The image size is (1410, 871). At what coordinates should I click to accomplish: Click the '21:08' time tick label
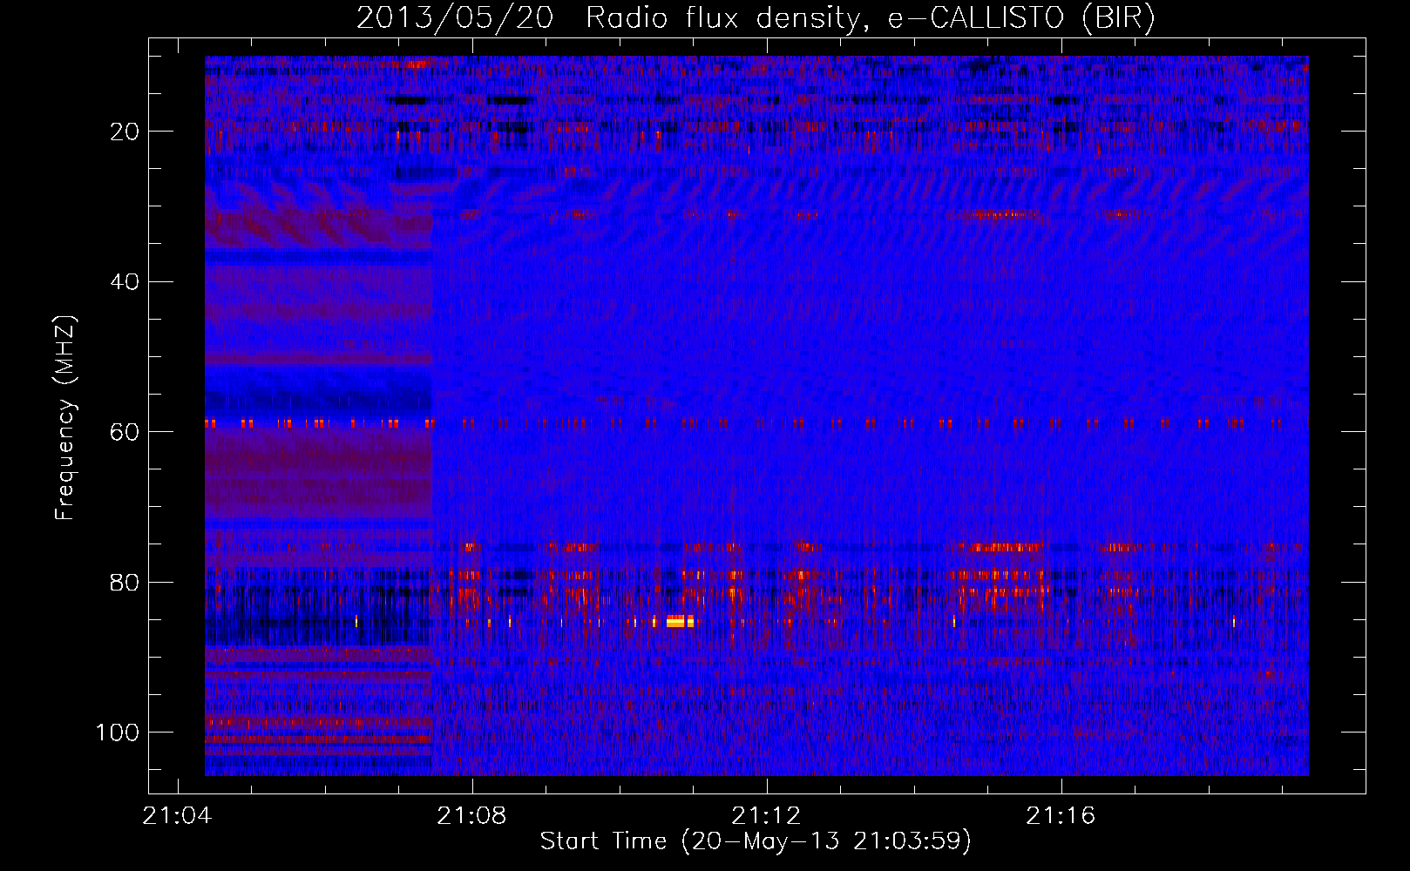tap(471, 816)
